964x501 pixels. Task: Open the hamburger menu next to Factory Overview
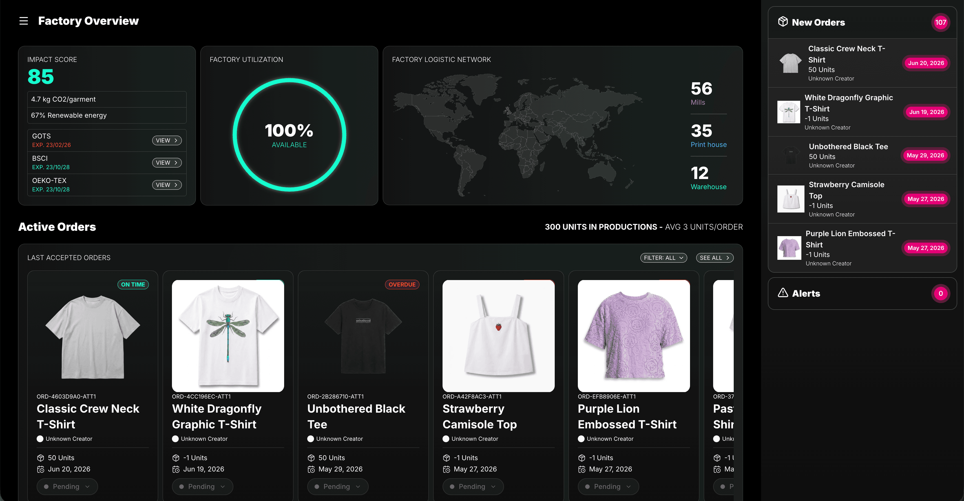tap(24, 21)
